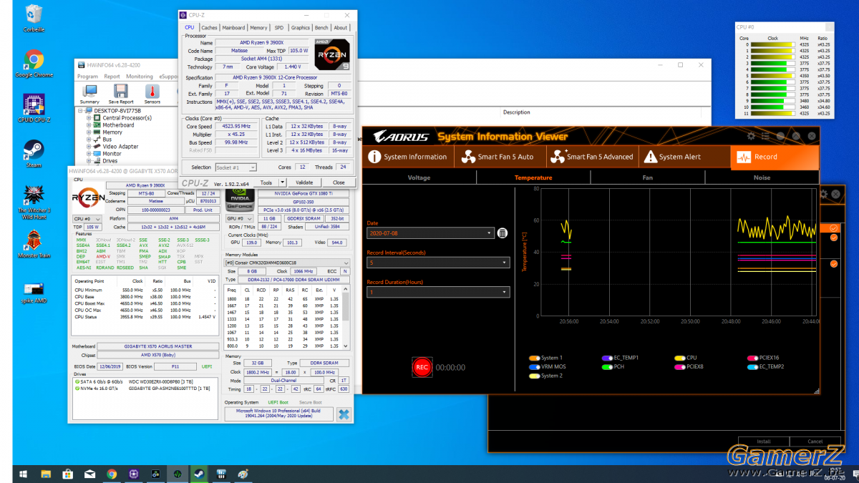Screen dimensions: 859x483
Task: Open the Mail app on the taskbar
Action: [x=90, y=474]
